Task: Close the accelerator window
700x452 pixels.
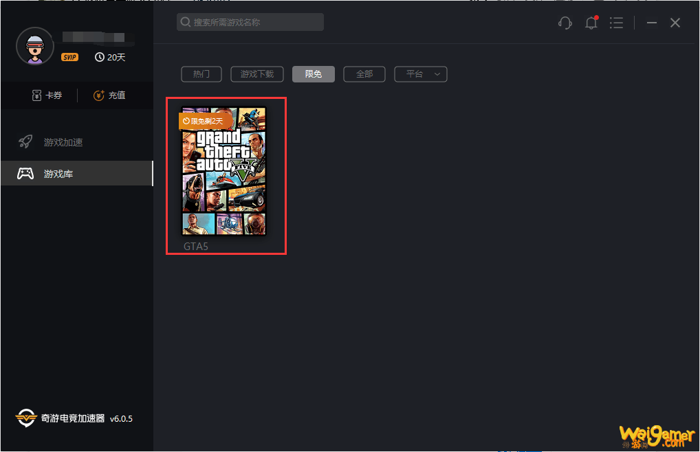Action: coord(675,23)
